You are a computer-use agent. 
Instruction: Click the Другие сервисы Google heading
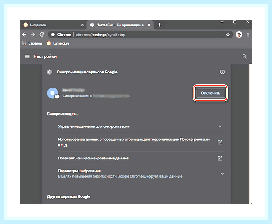pyautogui.click(x=68, y=197)
